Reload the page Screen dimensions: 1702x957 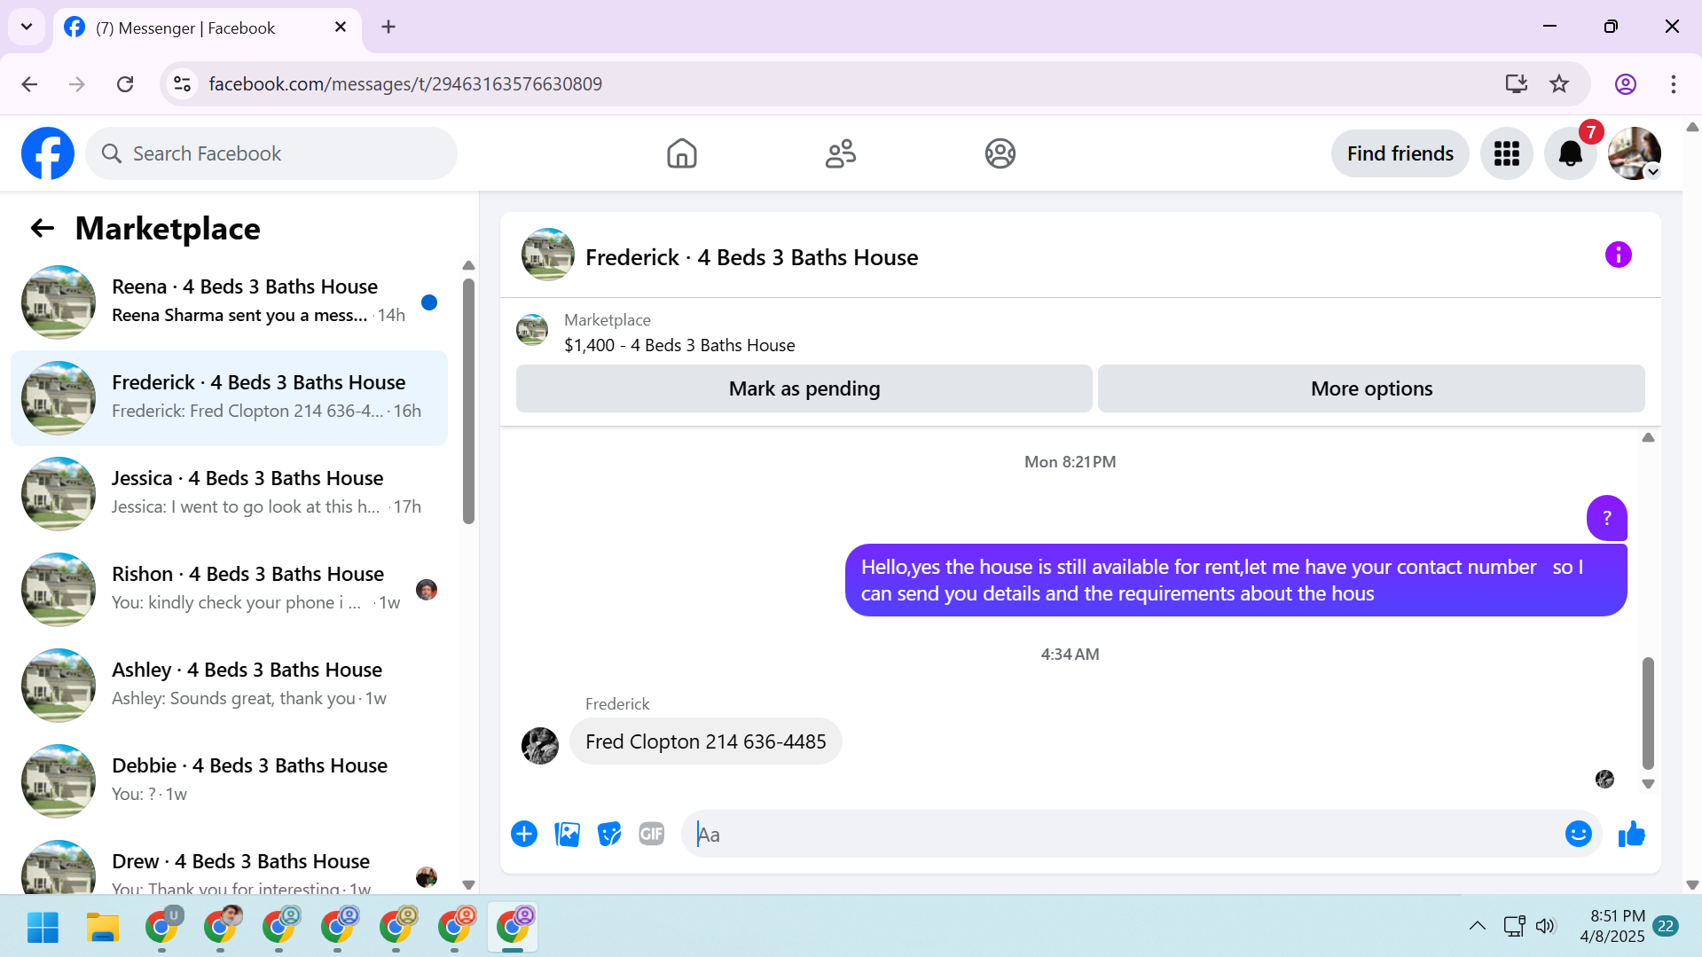125,84
